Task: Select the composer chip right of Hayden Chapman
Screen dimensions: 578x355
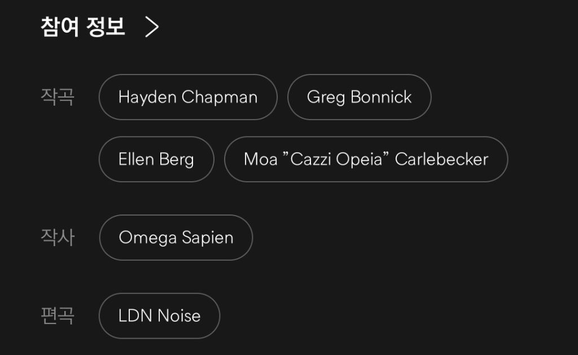Action: [359, 97]
